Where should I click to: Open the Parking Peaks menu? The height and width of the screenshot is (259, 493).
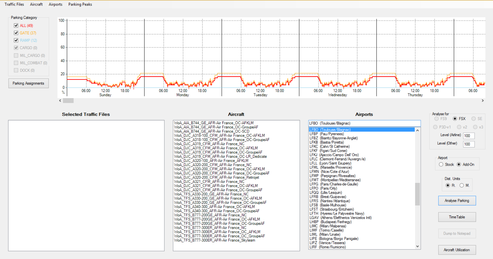click(x=80, y=4)
